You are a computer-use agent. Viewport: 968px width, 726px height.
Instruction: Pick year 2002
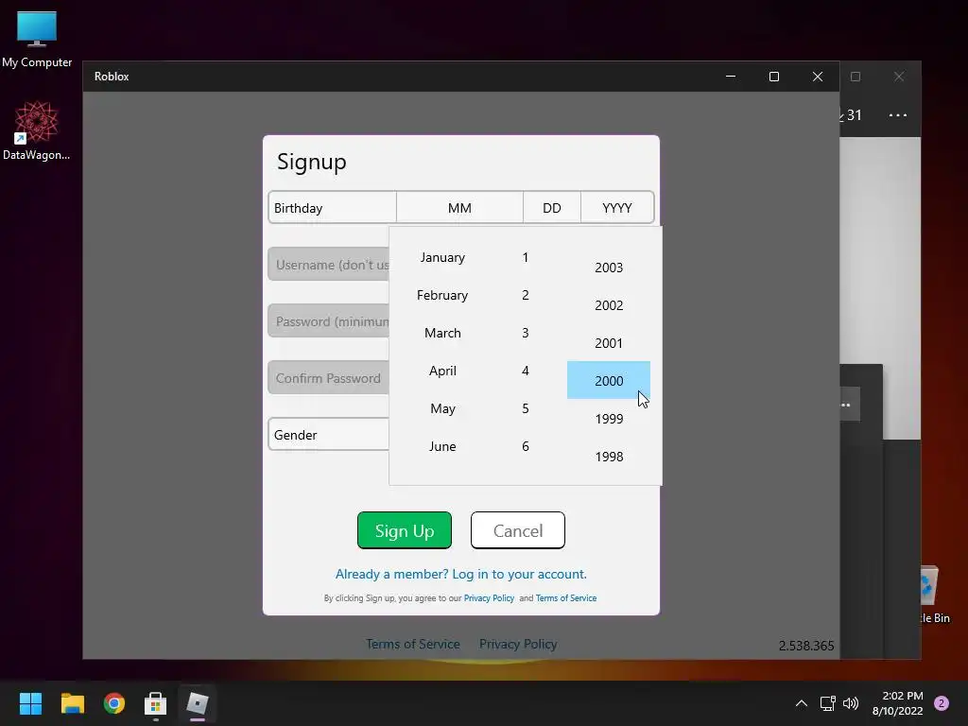(x=609, y=305)
